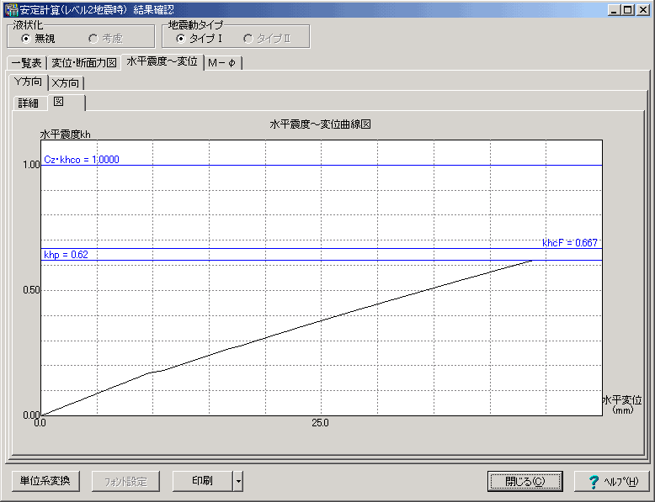Screen dimensions: 655x502
Task: Click the blue Cz·khco = 1.0000 line label
Action: (x=81, y=160)
